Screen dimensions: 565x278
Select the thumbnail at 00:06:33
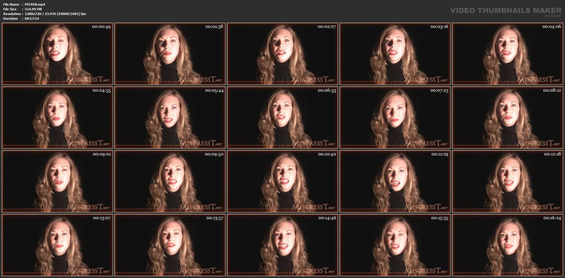(x=283, y=118)
